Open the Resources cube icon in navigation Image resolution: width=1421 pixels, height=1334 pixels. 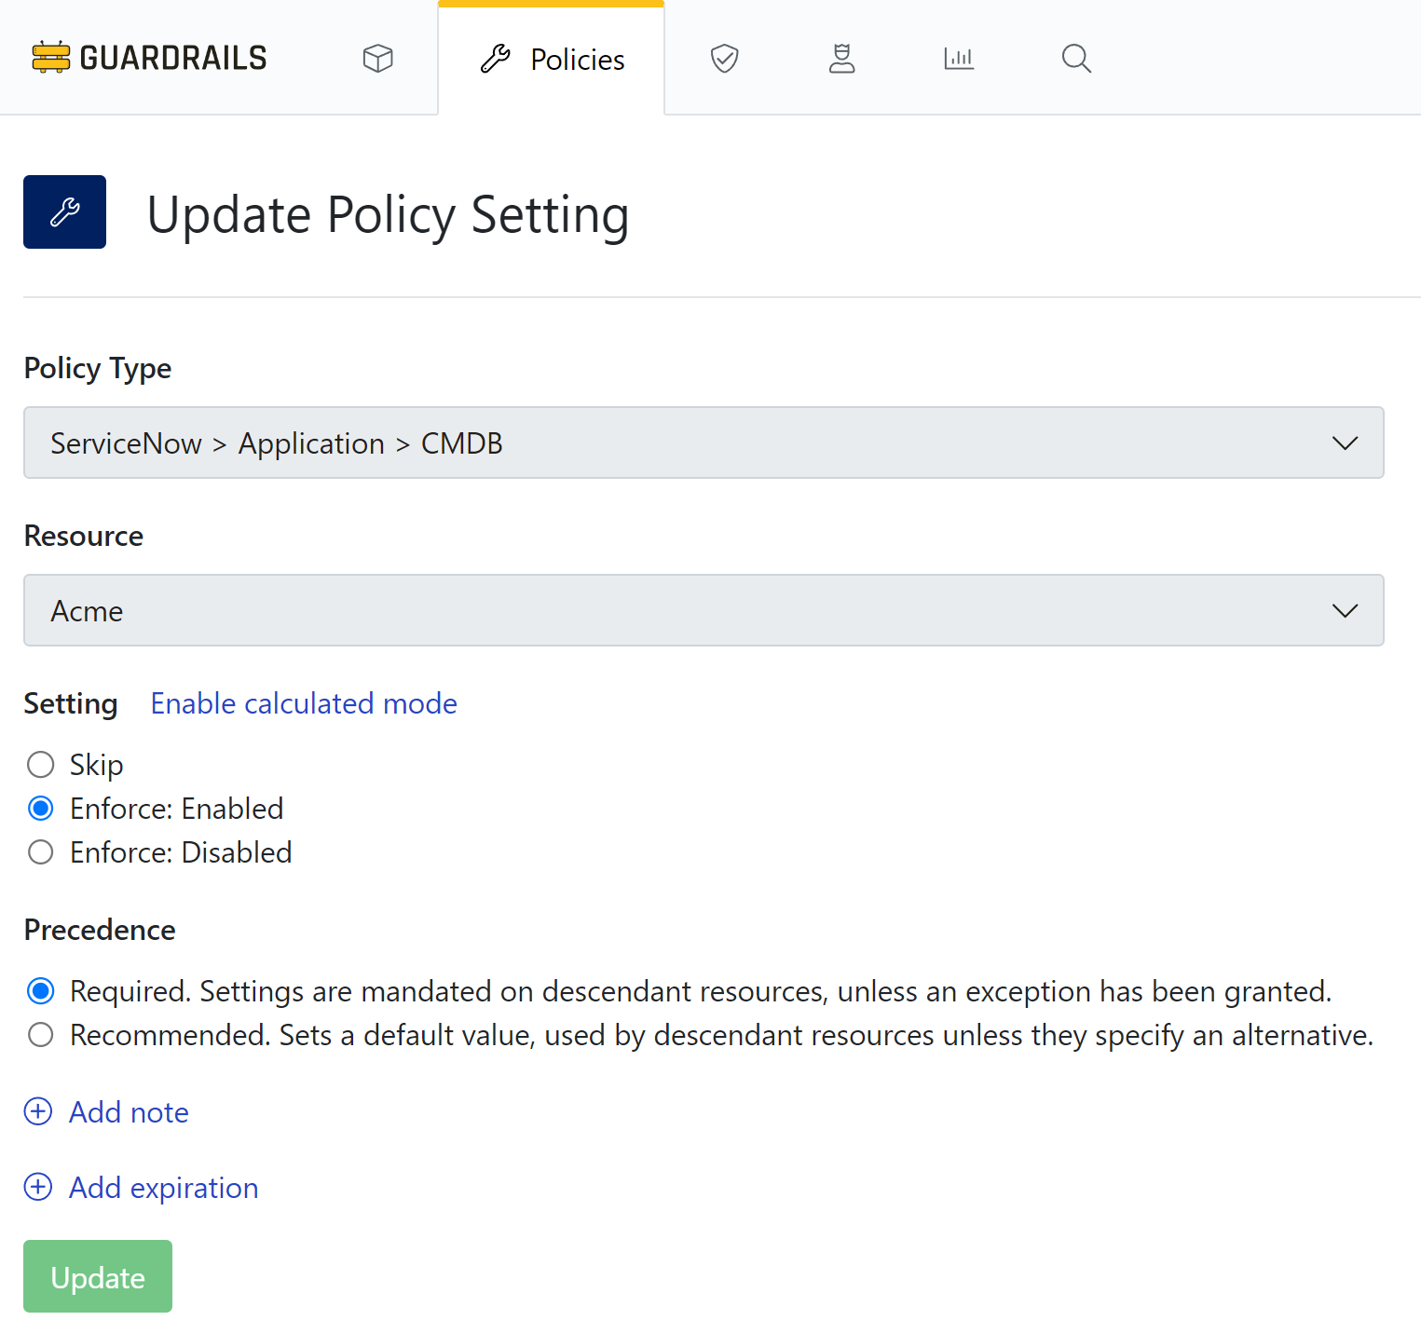tap(377, 58)
